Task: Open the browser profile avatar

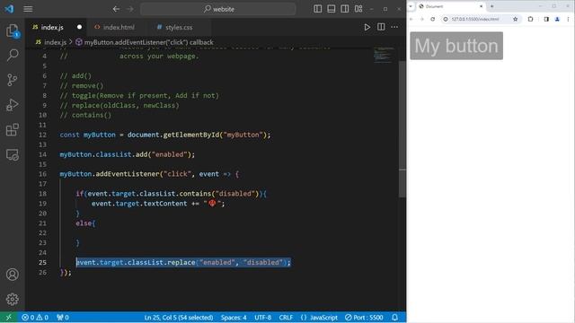Action: point(557,19)
